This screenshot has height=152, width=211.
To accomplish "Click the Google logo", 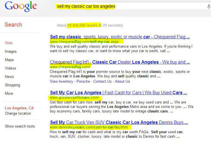I will tap(21, 6).
